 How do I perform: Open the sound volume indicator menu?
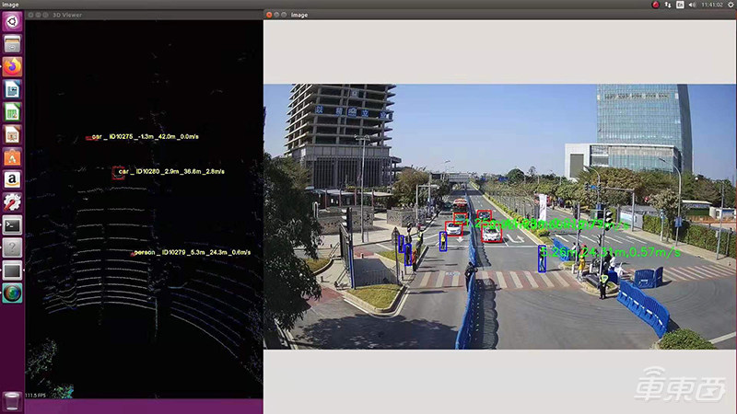pos(693,5)
